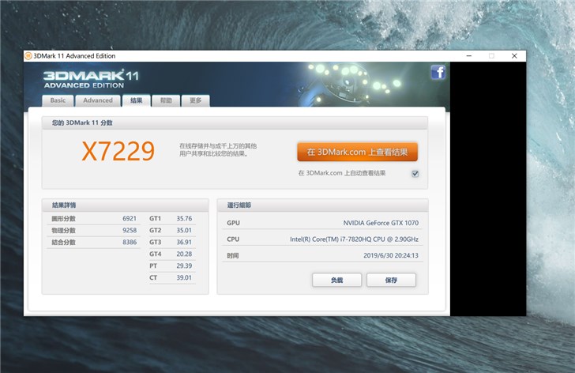Click the 3DMark 11 title bar app icon
575x373 pixels.
click(28, 56)
